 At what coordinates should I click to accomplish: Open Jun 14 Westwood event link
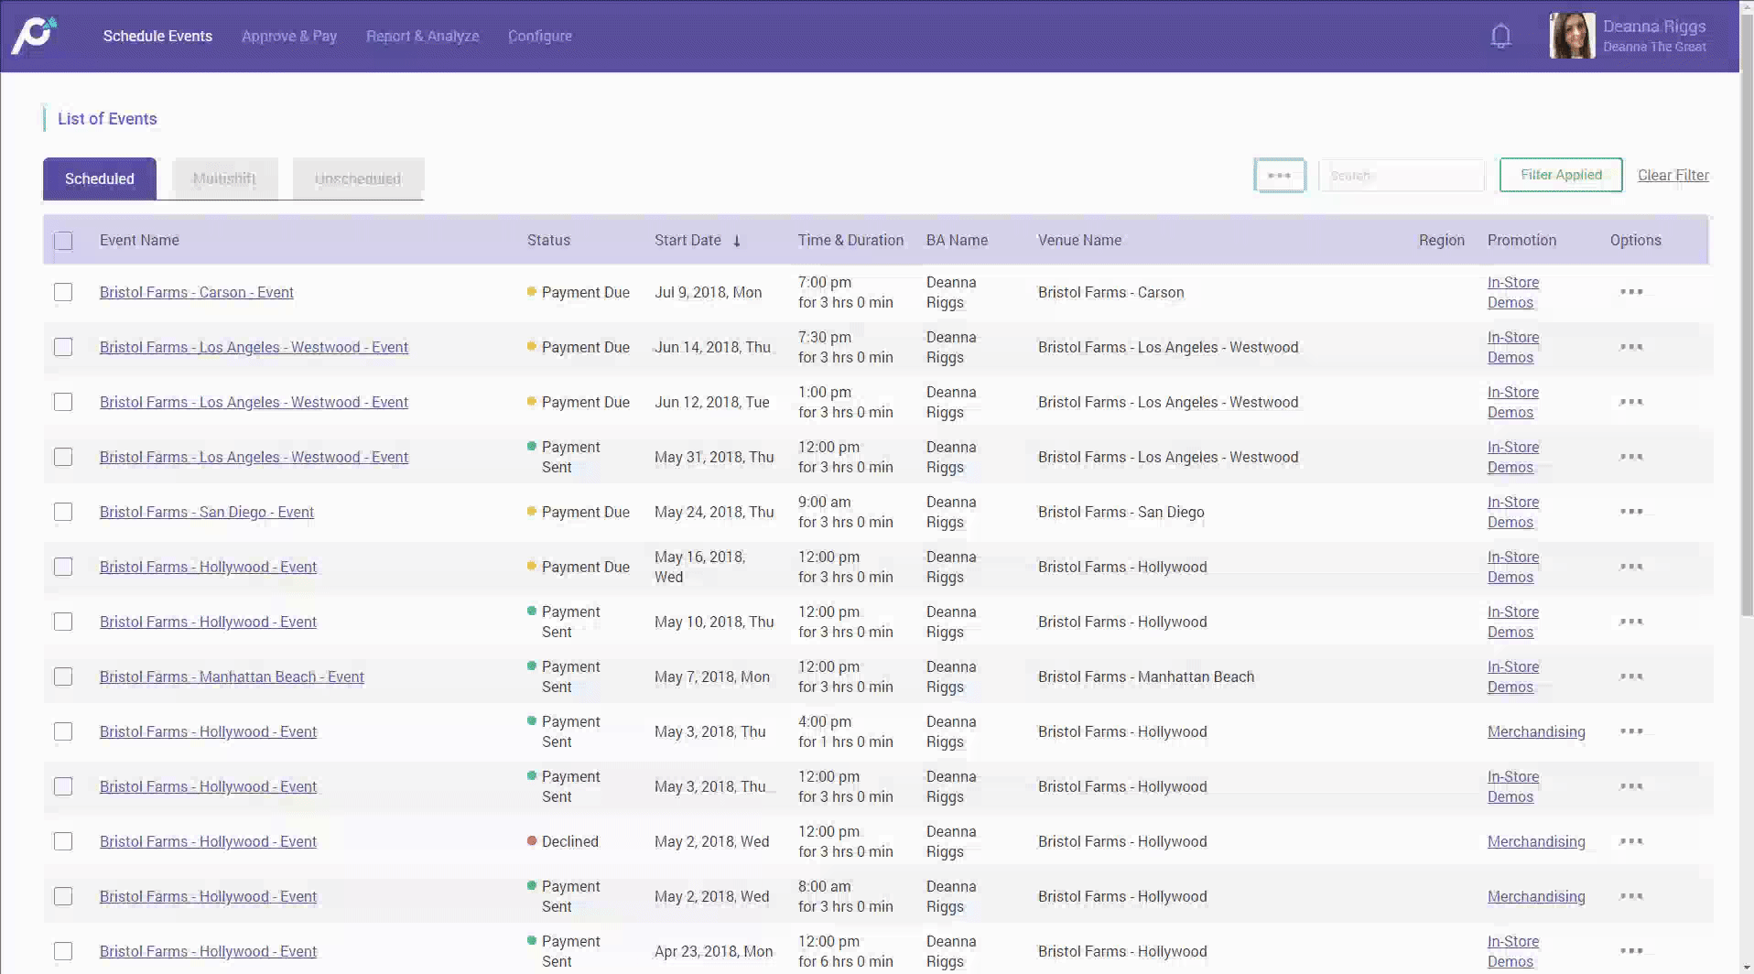(x=254, y=347)
